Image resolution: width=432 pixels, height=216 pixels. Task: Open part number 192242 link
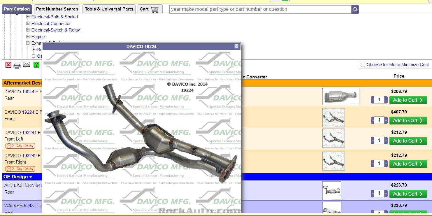click(x=29, y=156)
